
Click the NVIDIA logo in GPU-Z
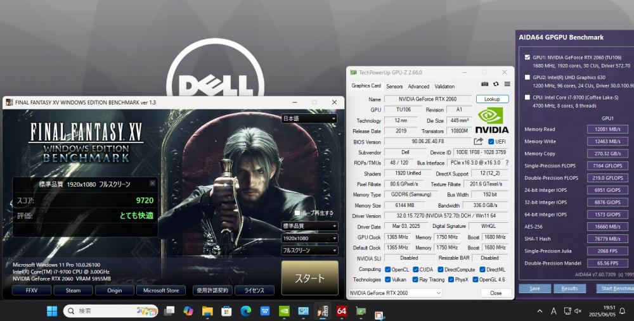[491, 120]
